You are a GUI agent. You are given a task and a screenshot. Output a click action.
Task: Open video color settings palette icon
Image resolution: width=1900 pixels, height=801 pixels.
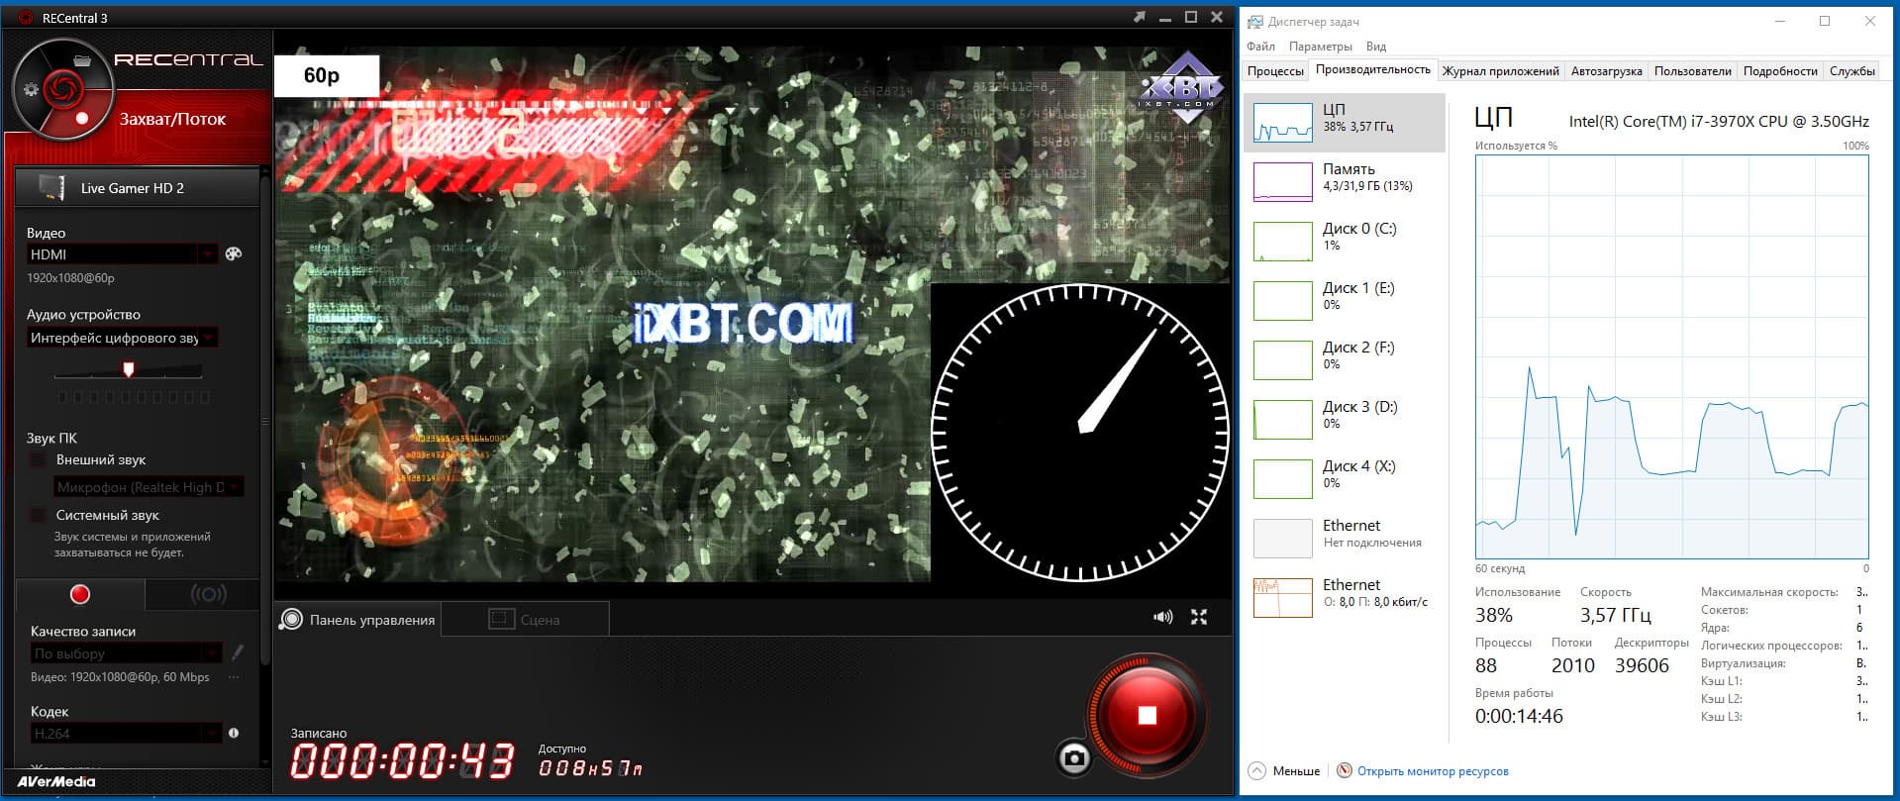[234, 253]
